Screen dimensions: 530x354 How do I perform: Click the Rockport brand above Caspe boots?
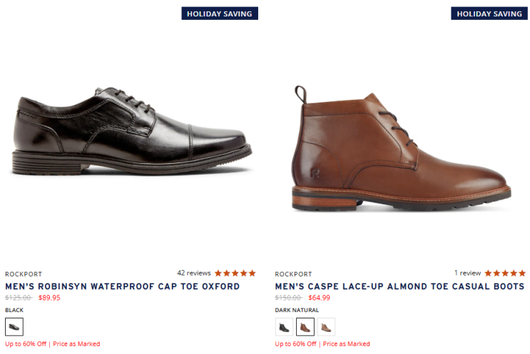coord(294,274)
